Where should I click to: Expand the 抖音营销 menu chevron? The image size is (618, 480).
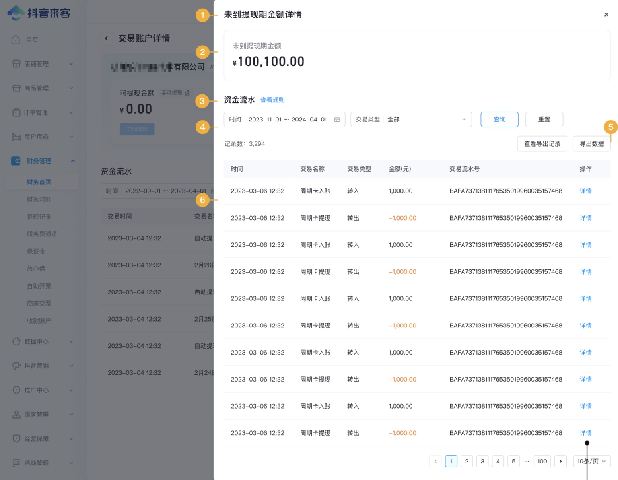(71, 366)
